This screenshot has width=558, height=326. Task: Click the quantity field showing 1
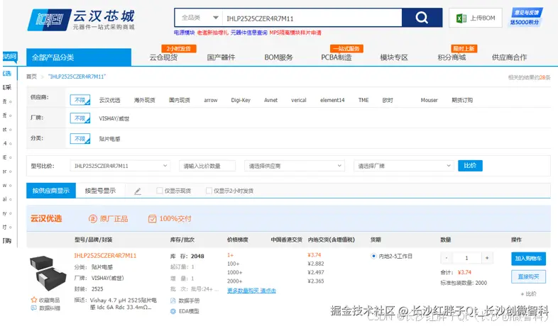point(467,258)
